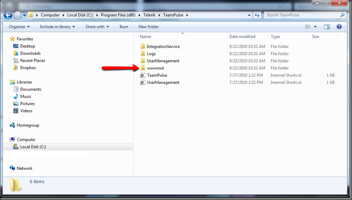Expand breadcrumb arrow after Local Disk (C:)

(x=97, y=15)
